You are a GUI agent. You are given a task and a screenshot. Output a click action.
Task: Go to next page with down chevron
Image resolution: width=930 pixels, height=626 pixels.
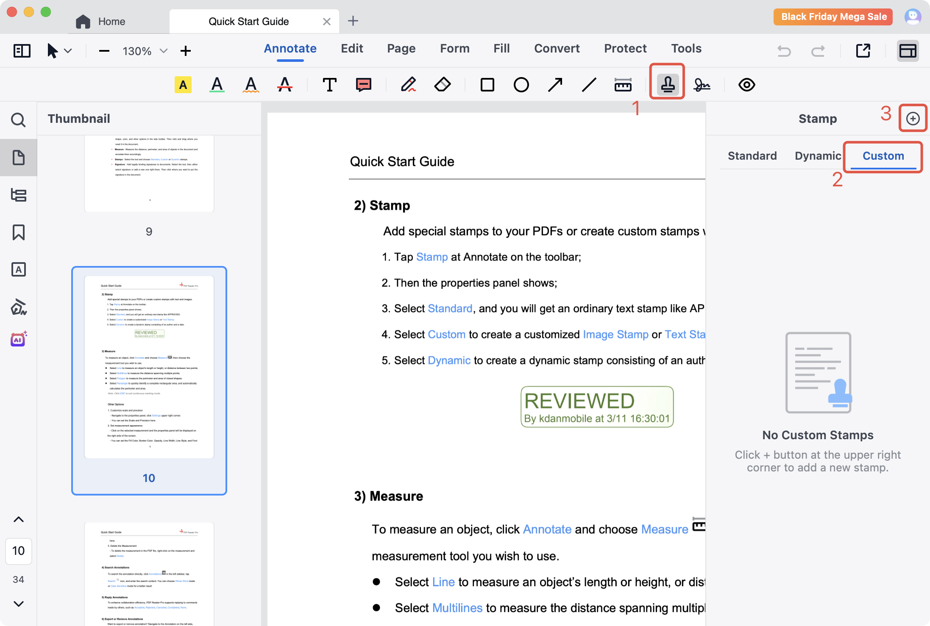tap(19, 604)
